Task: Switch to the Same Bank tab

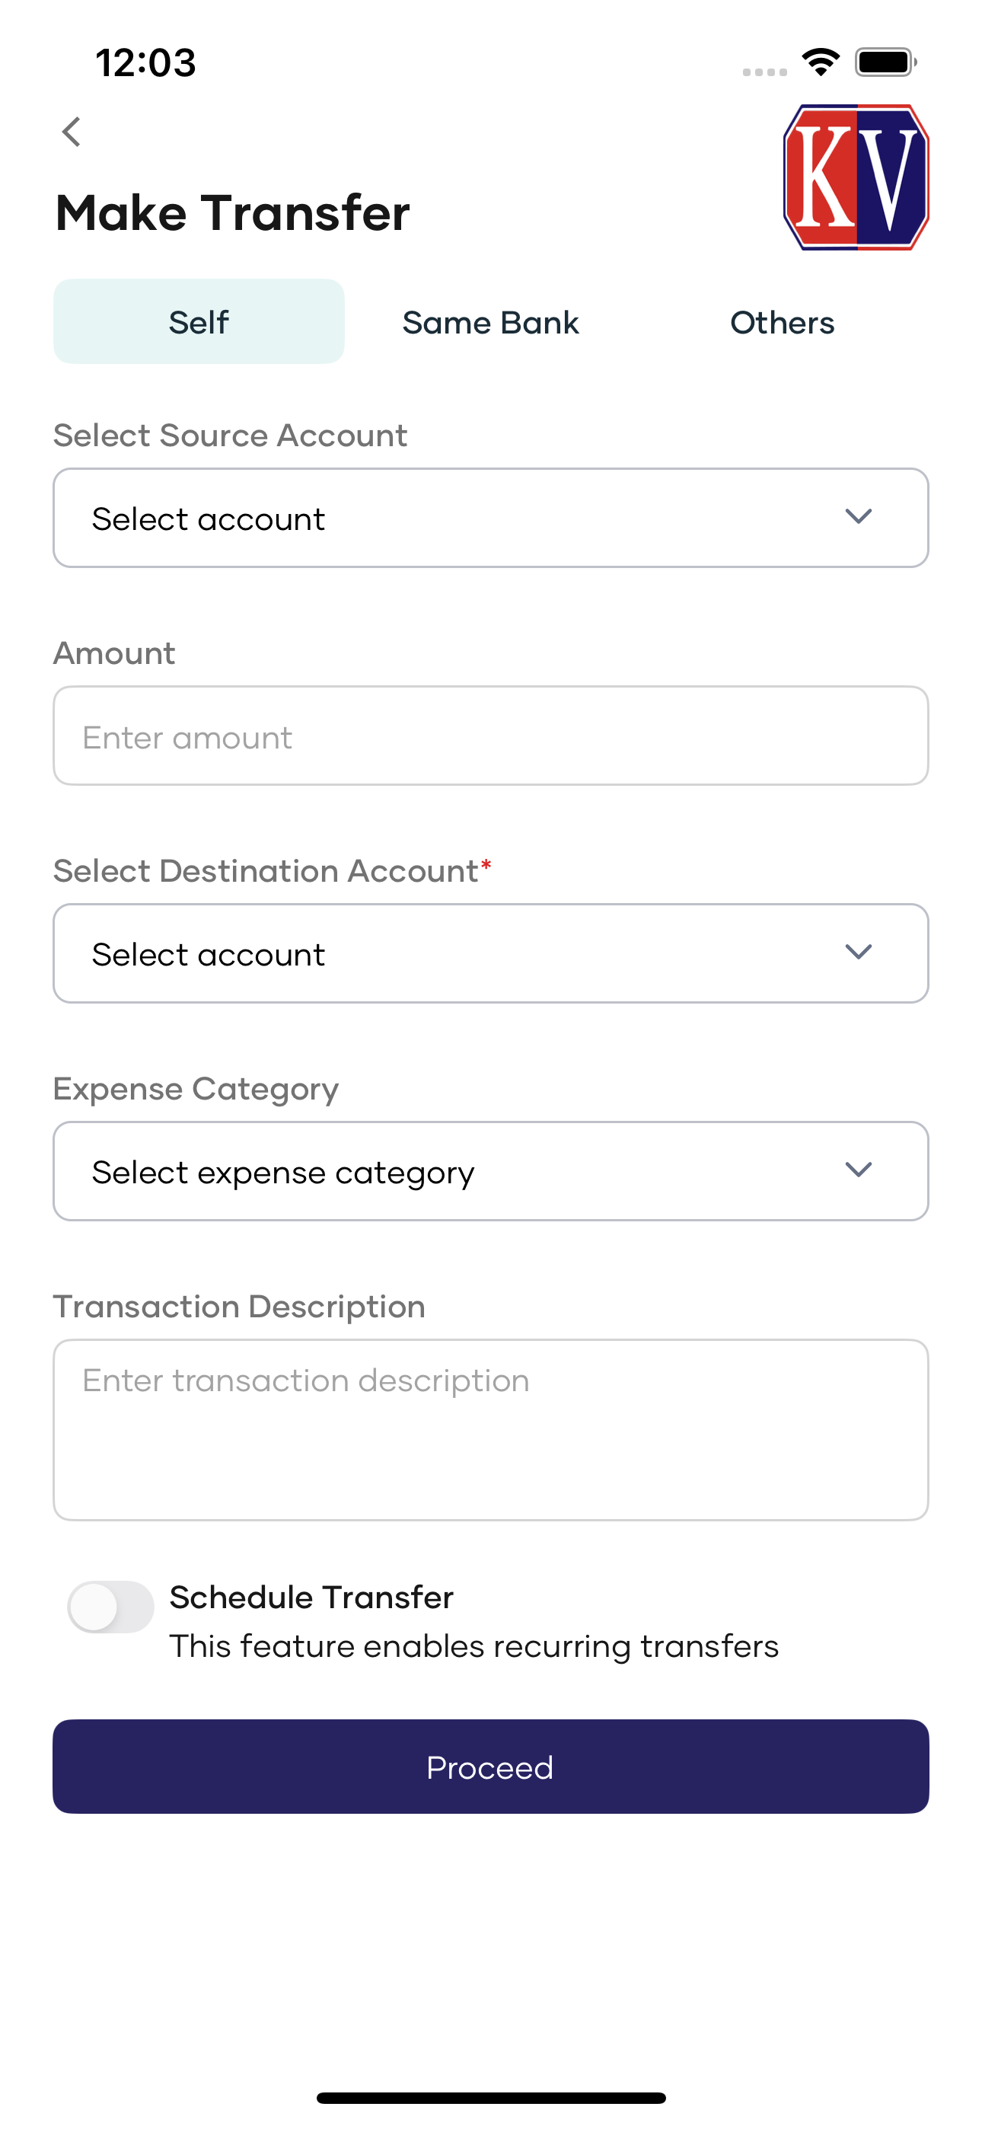Action: point(490,322)
